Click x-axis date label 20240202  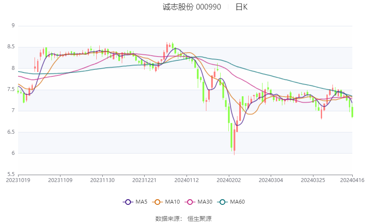pyautogui.click(x=229, y=180)
